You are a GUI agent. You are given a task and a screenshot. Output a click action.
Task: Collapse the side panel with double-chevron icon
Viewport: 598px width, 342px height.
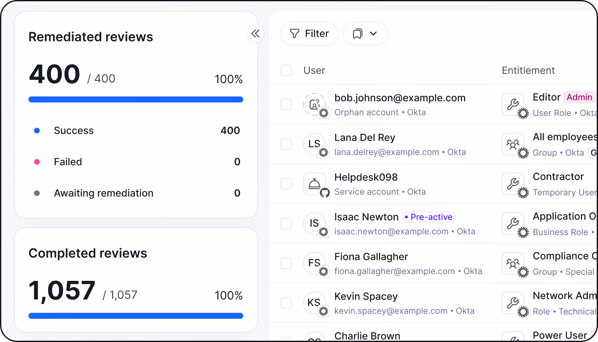tap(255, 34)
